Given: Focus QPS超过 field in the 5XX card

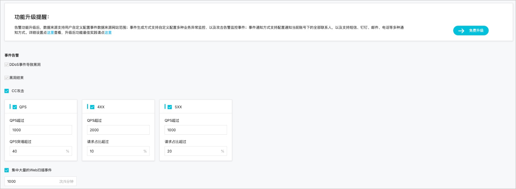Looking at the screenshot, I should click(196, 130).
